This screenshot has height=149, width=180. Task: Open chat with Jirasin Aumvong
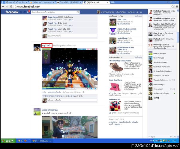(x=162, y=62)
